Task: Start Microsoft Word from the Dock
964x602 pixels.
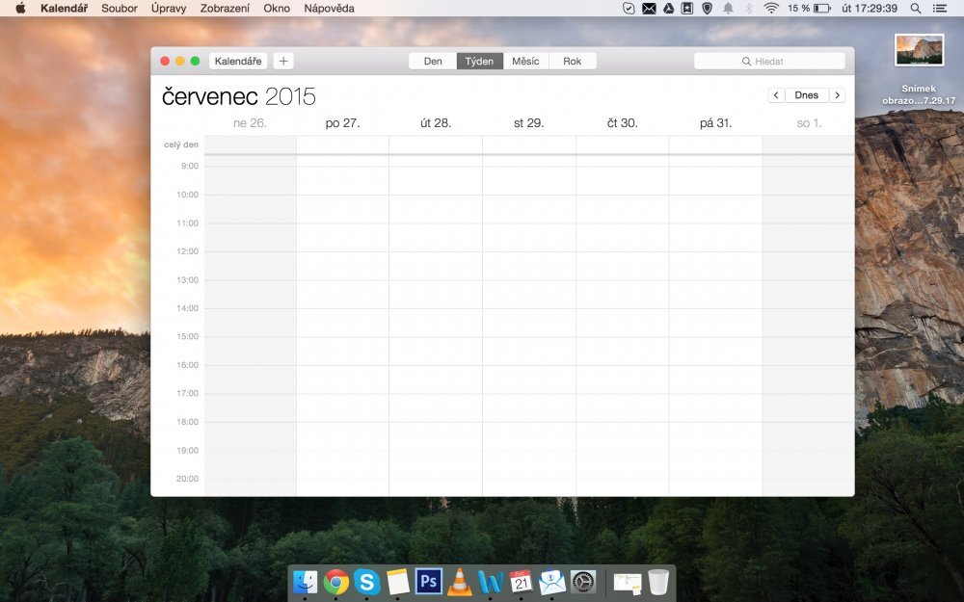Action: [x=490, y=582]
